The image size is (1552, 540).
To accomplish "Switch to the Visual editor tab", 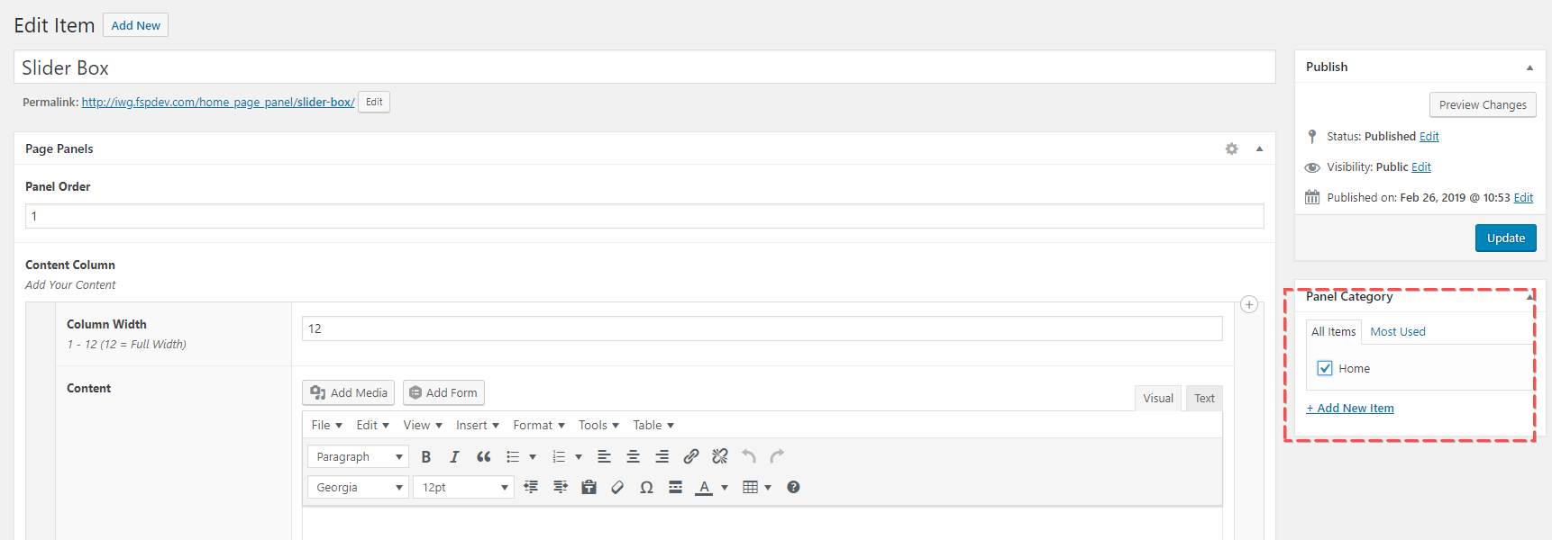I will click(x=1158, y=398).
